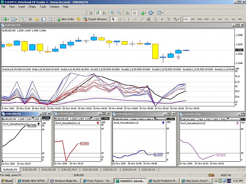Select the text 'A' drawing tool

click(162, 19)
